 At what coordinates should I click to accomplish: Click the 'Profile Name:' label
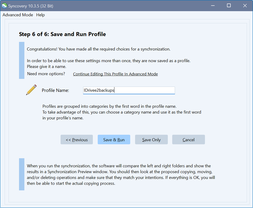(55, 90)
